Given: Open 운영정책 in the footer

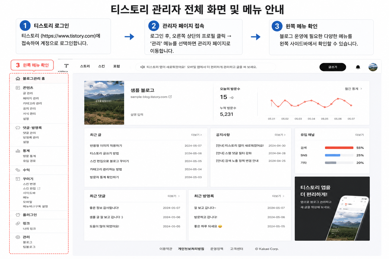Looking at the screenshot, I should coord(217,249).
